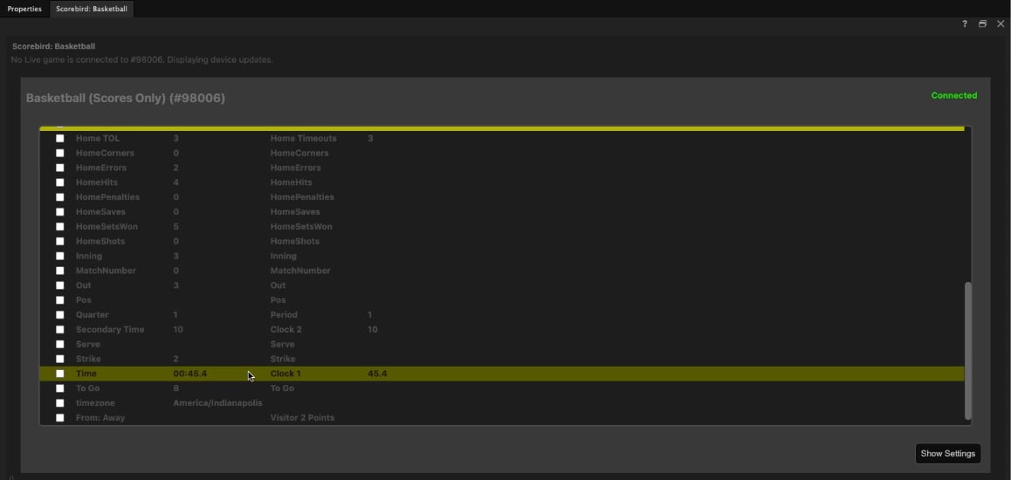This screenshot has height=480, width=1011.
Task: Switch to the Properties tab
Action: (x=24, y=9)
